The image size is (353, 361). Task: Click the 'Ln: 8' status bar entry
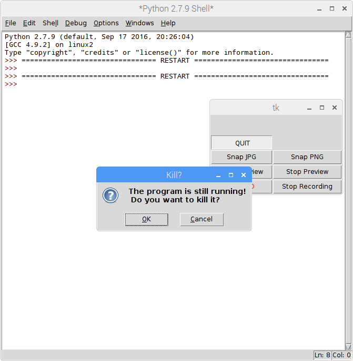click(x=322, y=355)
